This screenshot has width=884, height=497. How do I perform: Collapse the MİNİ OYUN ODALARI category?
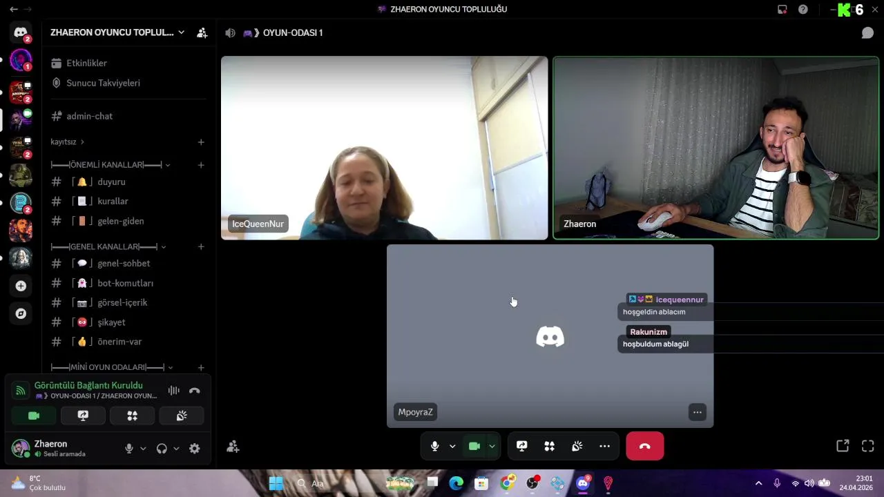point(112,367)
